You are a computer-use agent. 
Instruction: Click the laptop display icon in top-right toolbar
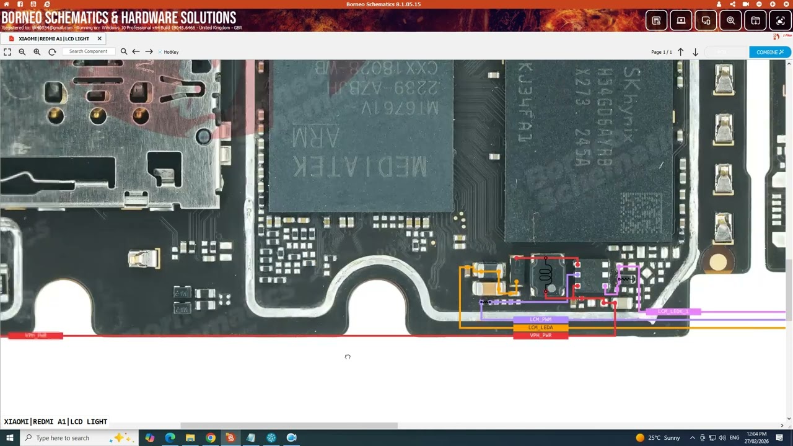pos(681,20)
